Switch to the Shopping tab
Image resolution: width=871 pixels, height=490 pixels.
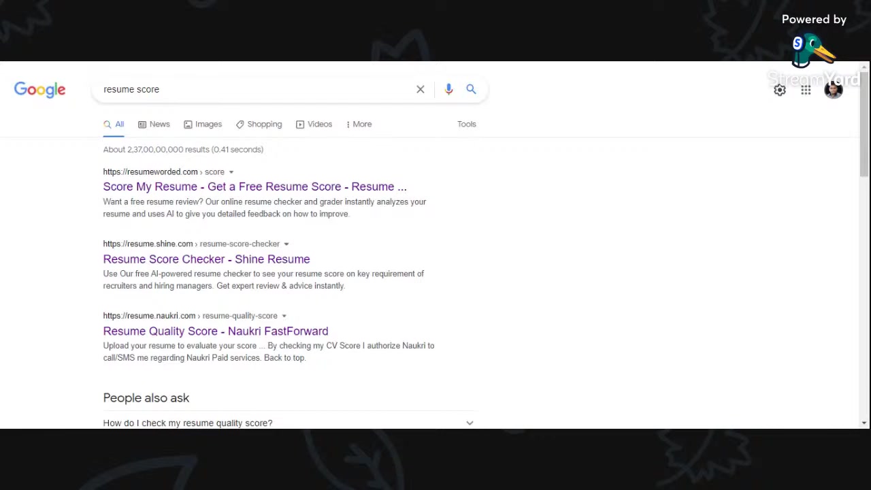click(259, 124)
